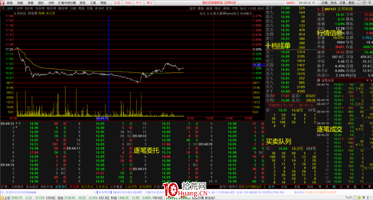The width and height of the screenshot is (373, 200).
Task: Click the +自选 toolbar button
Action: pyautogui.click(x=252, y=8)
